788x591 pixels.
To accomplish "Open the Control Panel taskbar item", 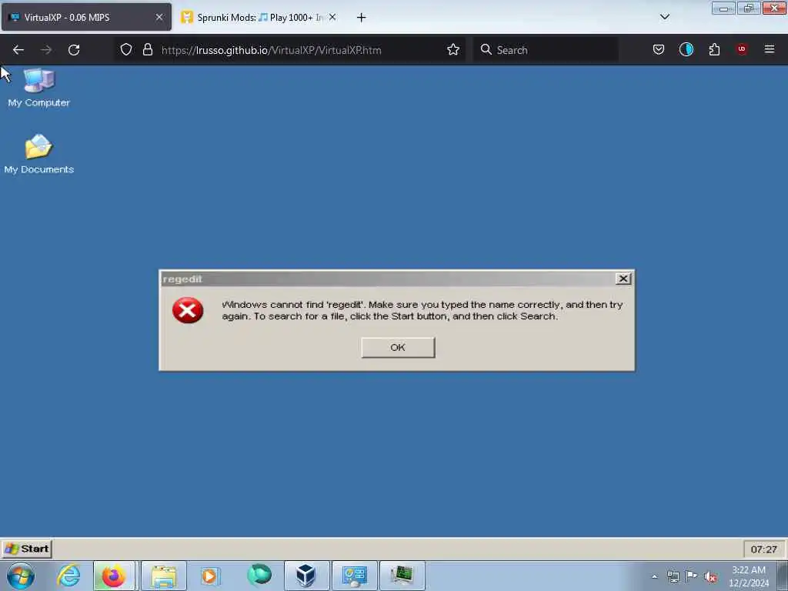I will point(354,576).
